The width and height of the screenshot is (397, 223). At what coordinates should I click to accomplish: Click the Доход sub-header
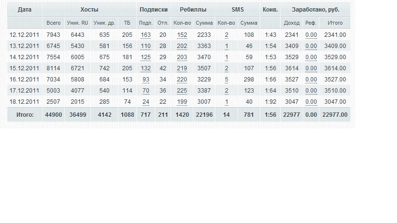pyautogui.click(x=292, y=23)
